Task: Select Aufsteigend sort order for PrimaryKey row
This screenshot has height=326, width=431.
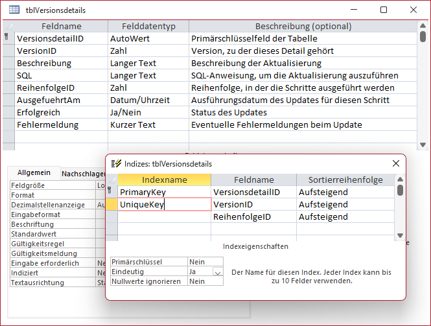Action: 345,192
